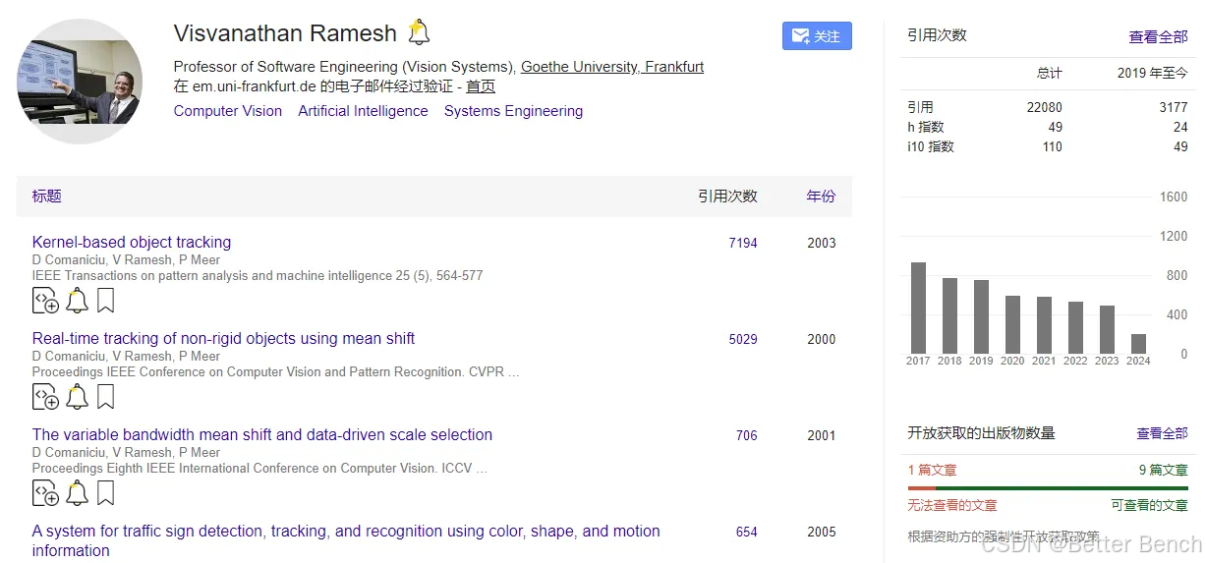Click the blue 关注 follow button

click(817, 36)
